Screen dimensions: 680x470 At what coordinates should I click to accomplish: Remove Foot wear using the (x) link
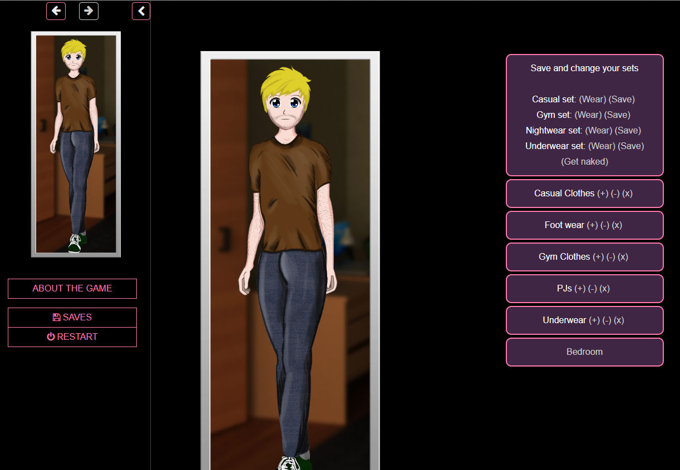point(617,225)
